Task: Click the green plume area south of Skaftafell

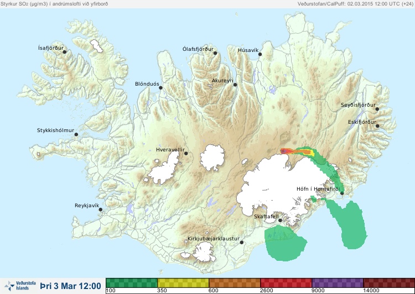Action: (286, 243)
